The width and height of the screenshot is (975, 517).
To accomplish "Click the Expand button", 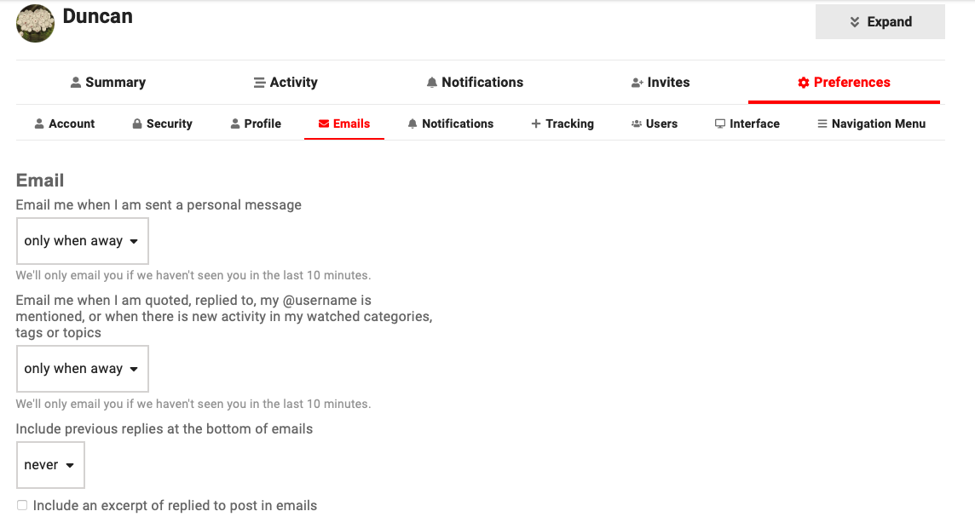I will pyautogui.click(x=880, y=22).
